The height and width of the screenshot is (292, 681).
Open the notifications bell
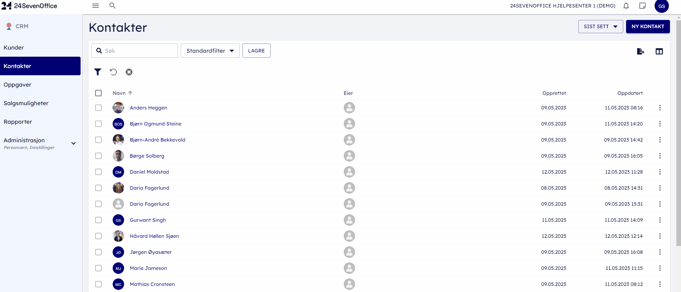(x=626, y=6)
